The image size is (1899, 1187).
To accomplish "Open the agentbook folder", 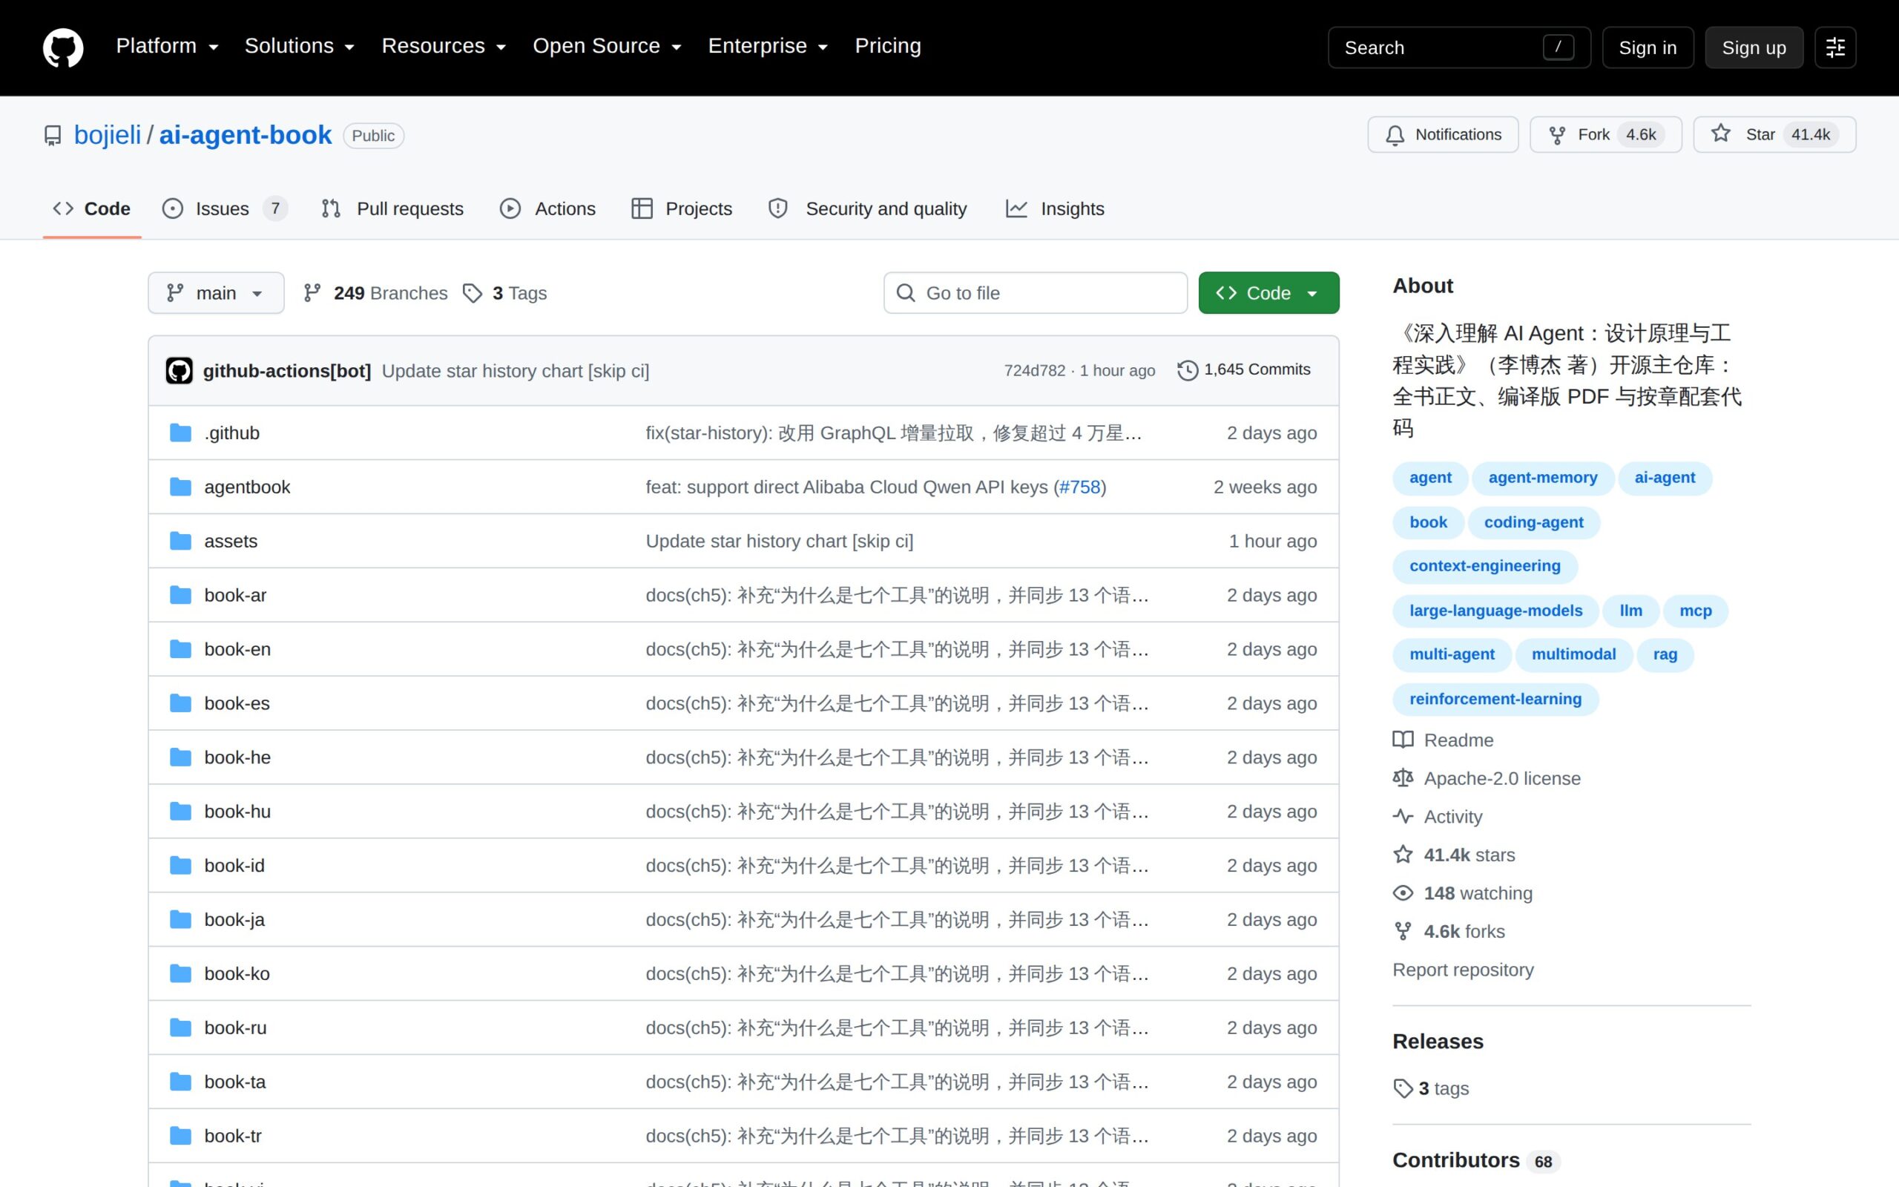I will [x=247, y=487].
